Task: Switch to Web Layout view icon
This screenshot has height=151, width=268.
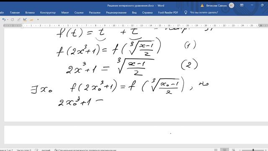Action: (x=234, y=150)
